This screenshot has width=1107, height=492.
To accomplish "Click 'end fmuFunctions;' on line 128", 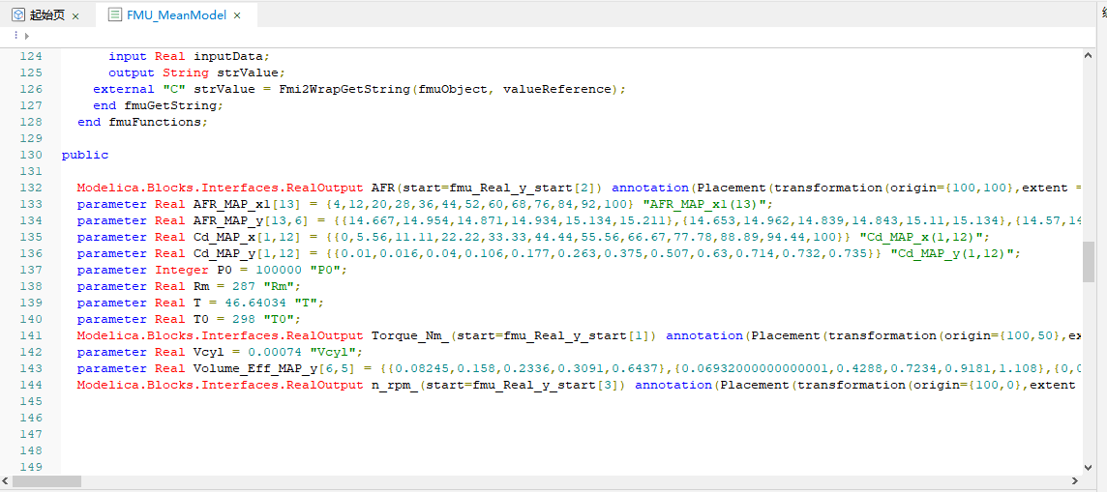I will [142, 122].
